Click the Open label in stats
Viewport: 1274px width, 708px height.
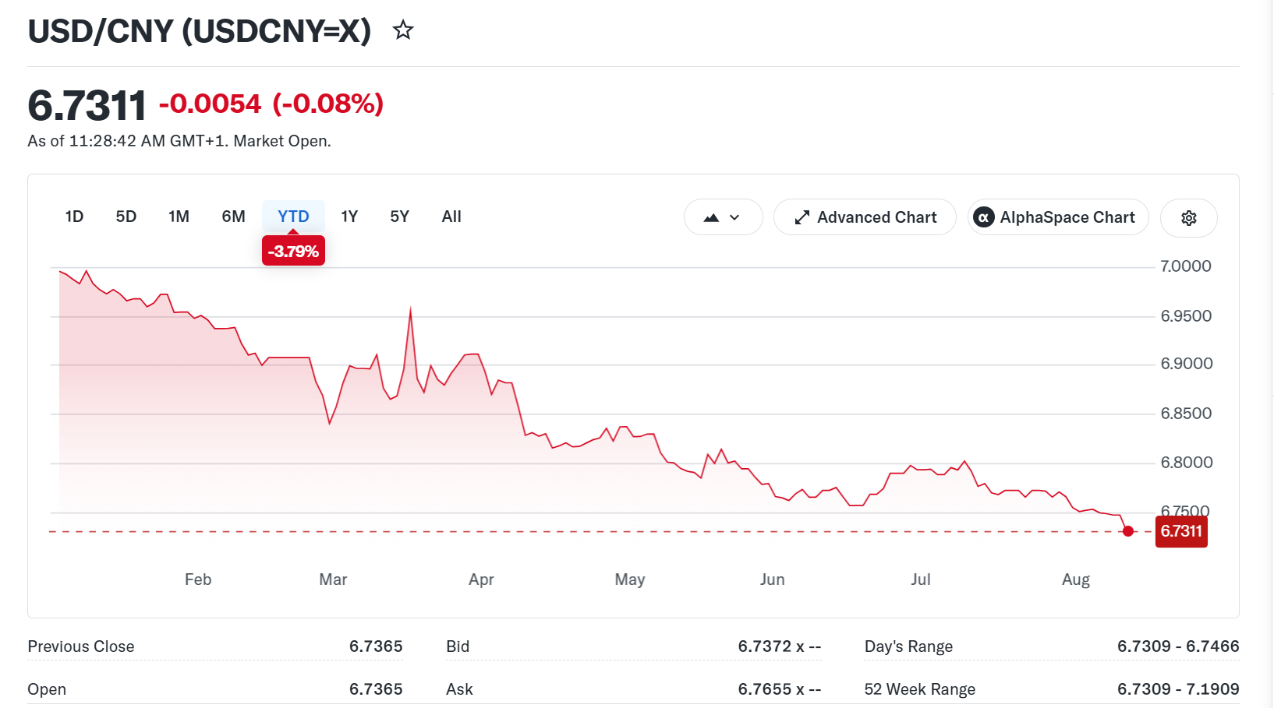(47, 689)
